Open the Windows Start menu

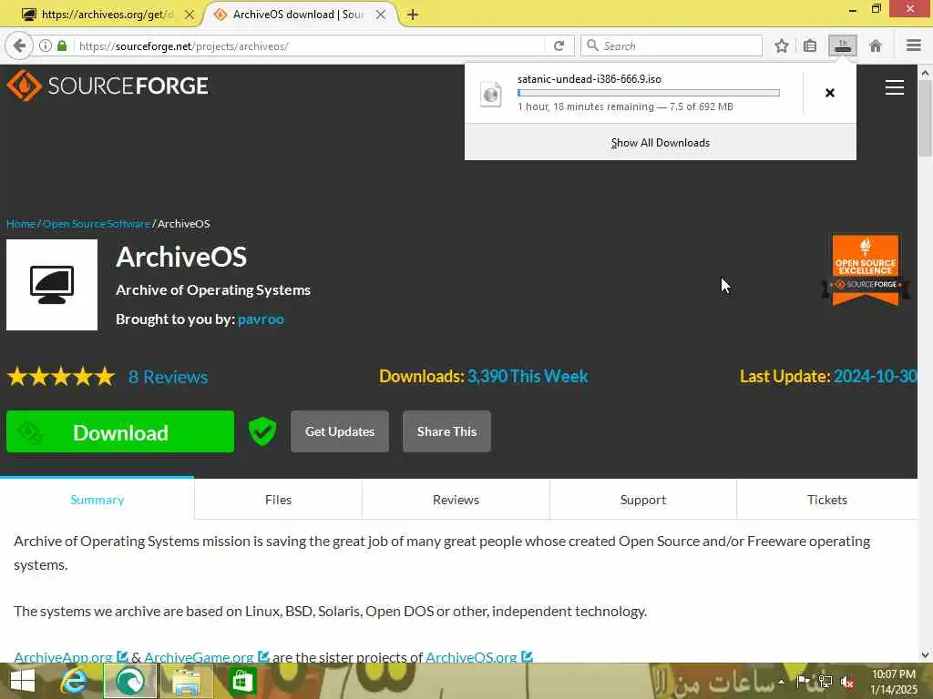pyautogui.click(x=23, y=681)
